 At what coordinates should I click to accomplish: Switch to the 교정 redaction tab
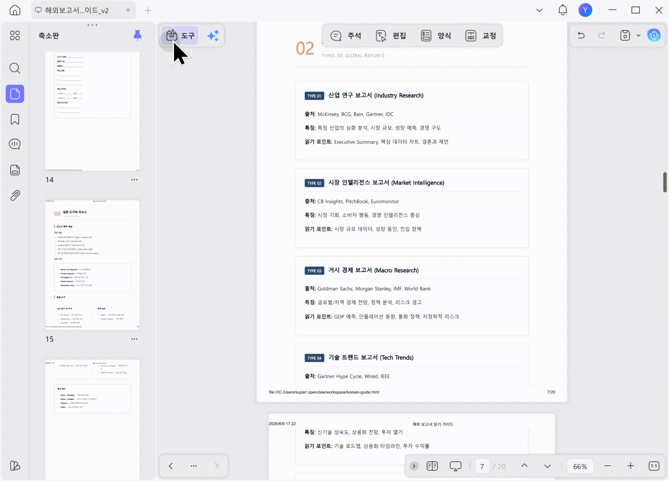click(481, 35)
